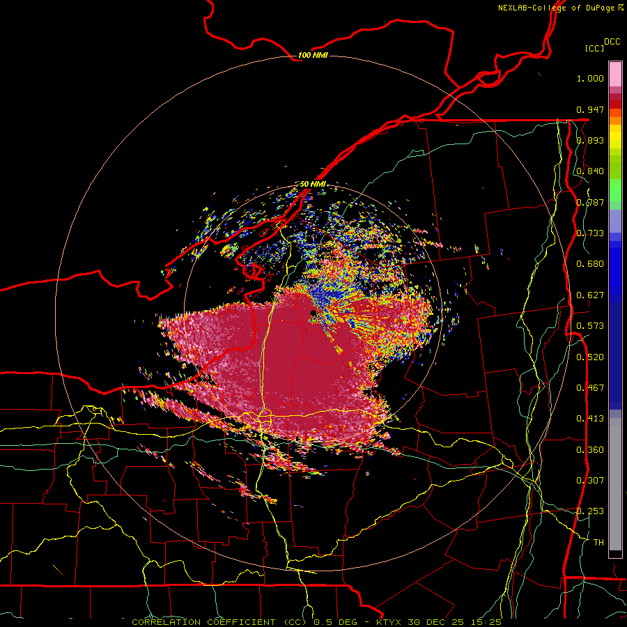The height and width of the screenshot is (627, 627).
Task: Click the black radar site dot
Action: click(x=313, y=313)
